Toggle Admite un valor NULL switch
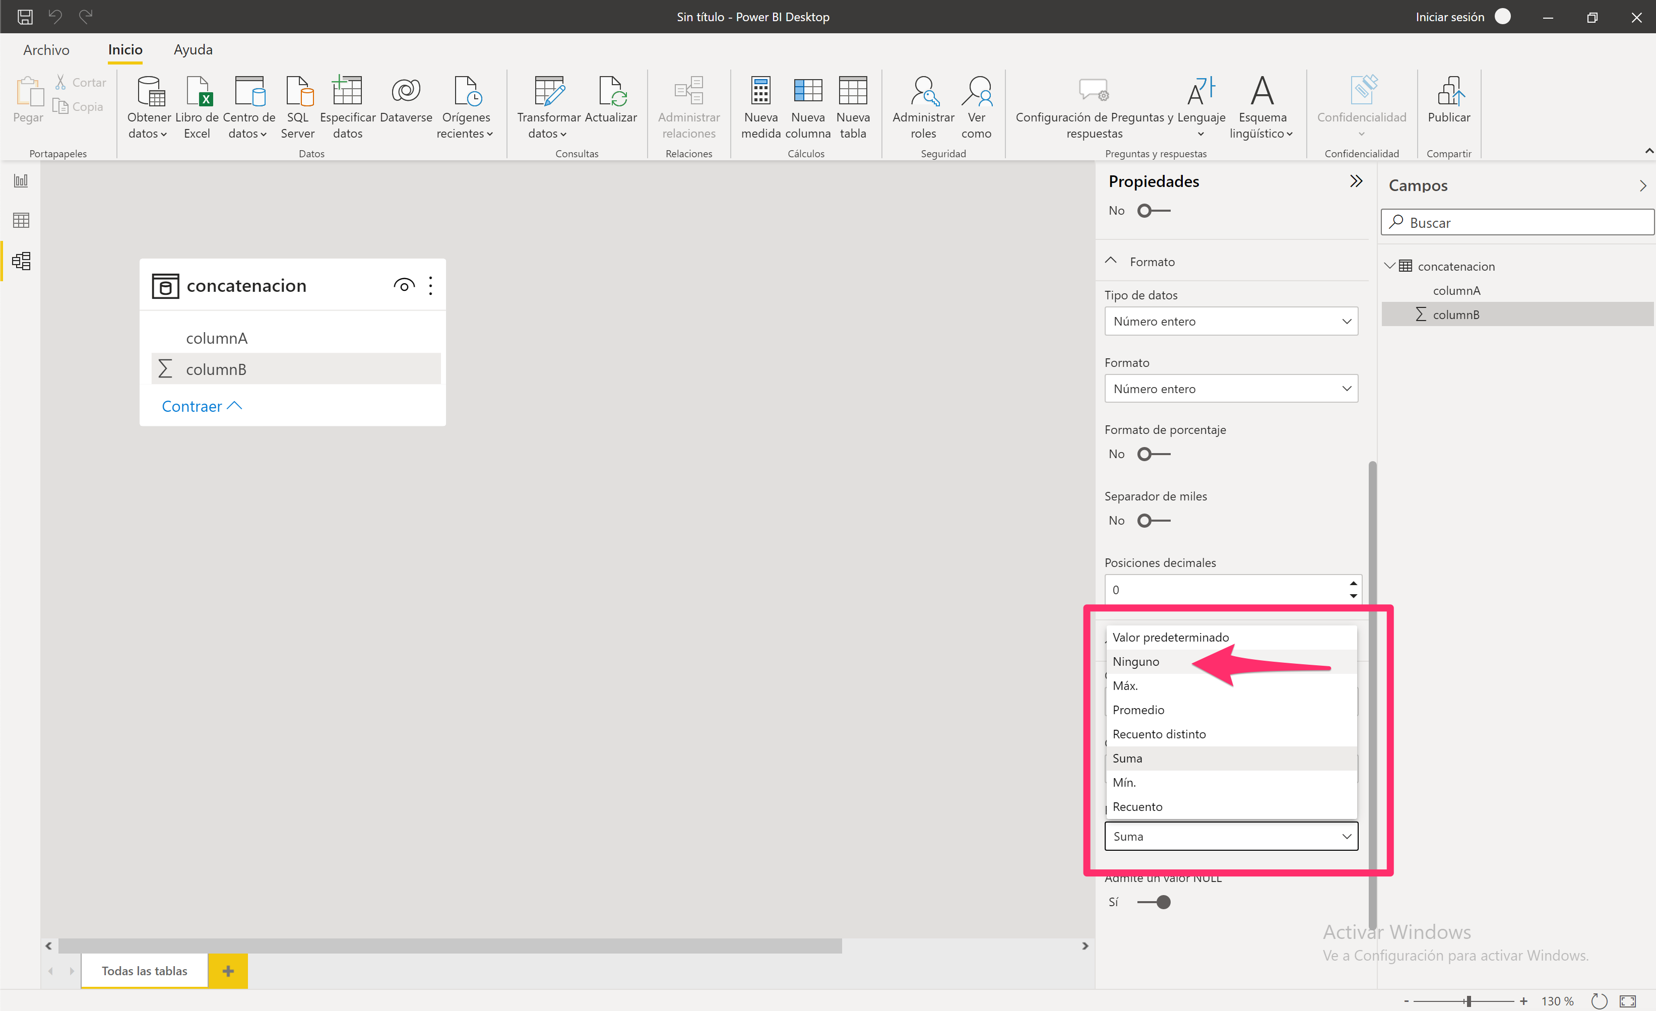The image size is (1656, 1011). 1153,902
